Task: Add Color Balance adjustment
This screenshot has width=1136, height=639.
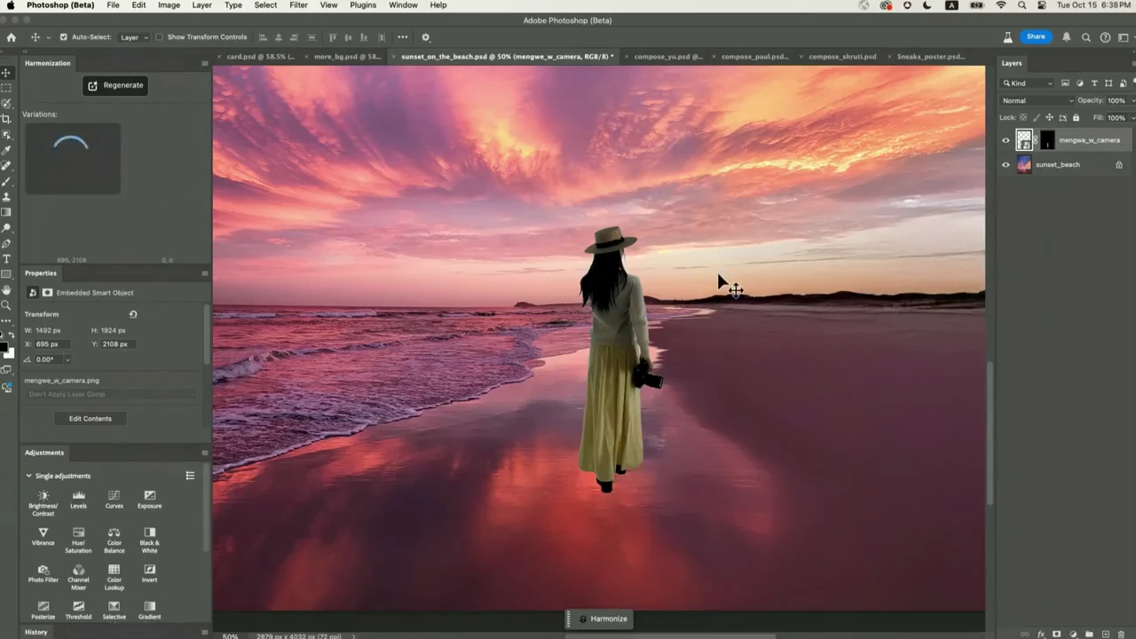Action: pos(114,540)
